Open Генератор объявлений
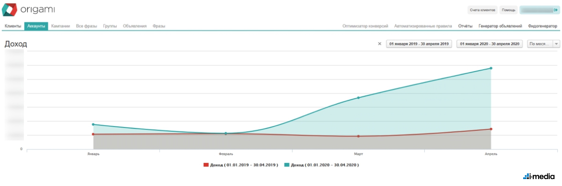 pos(500,26)
